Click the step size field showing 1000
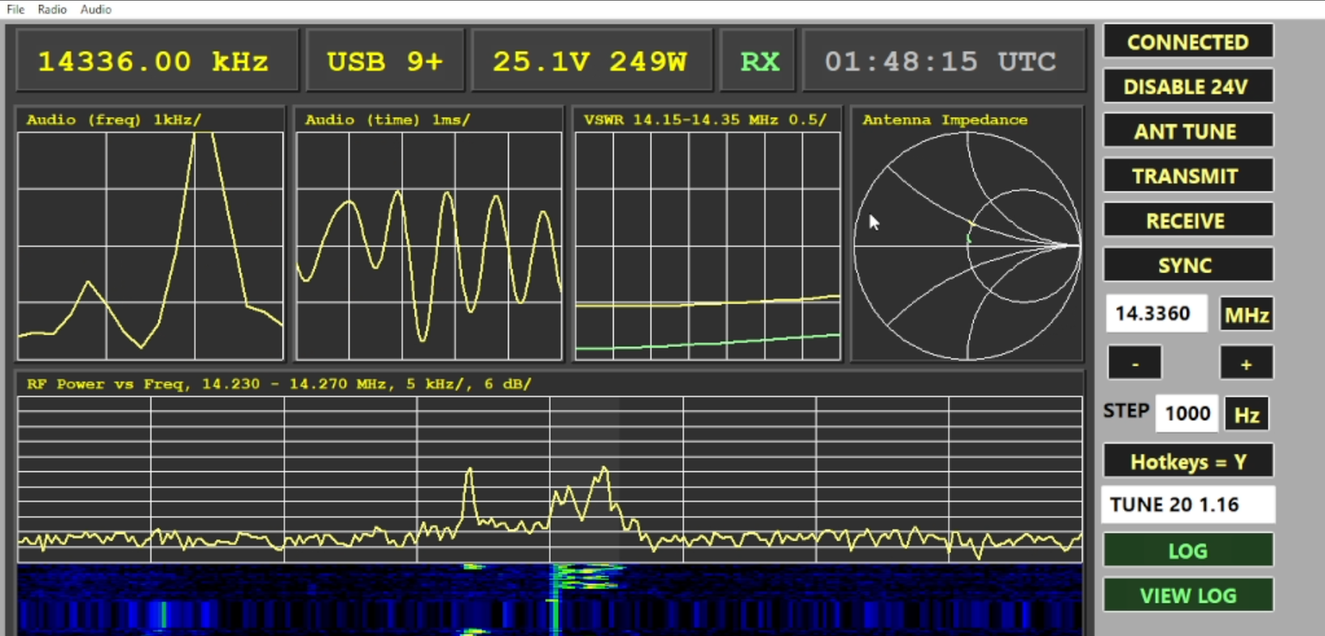The height and width of the screenshot is (636, 1325). tap(1188, 413)
